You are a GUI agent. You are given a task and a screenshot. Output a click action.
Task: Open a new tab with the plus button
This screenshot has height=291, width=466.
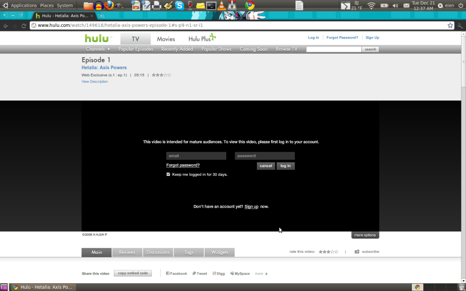(101, 16)
